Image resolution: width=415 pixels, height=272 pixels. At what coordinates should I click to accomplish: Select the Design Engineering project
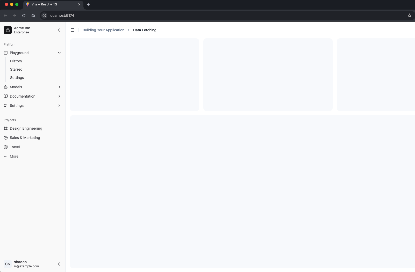[x=26, y=128]
